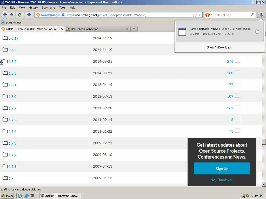Click the padlock site identity icon
Viewport: 266px width, 199px height.
63,15
